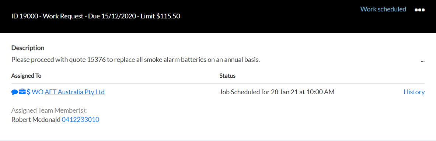
Task: Call phone number 0412233010
Action: pos(80,120)
